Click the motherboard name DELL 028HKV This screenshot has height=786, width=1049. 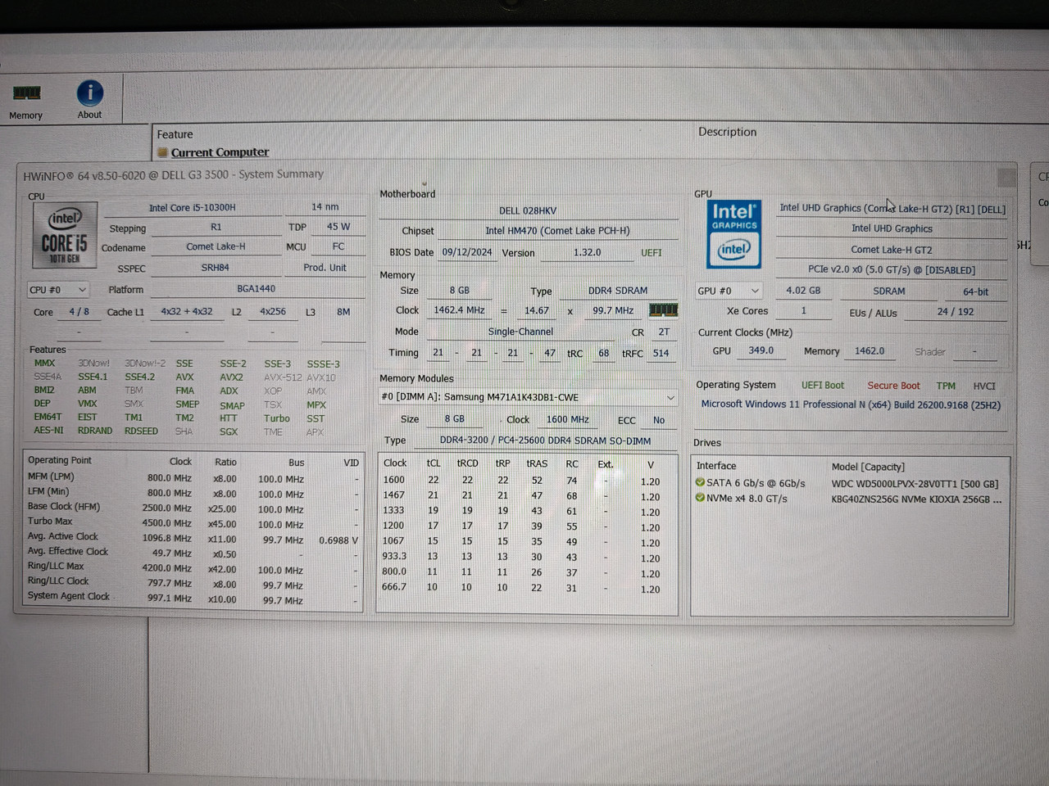pyautogui.click(x=528, y=210)
